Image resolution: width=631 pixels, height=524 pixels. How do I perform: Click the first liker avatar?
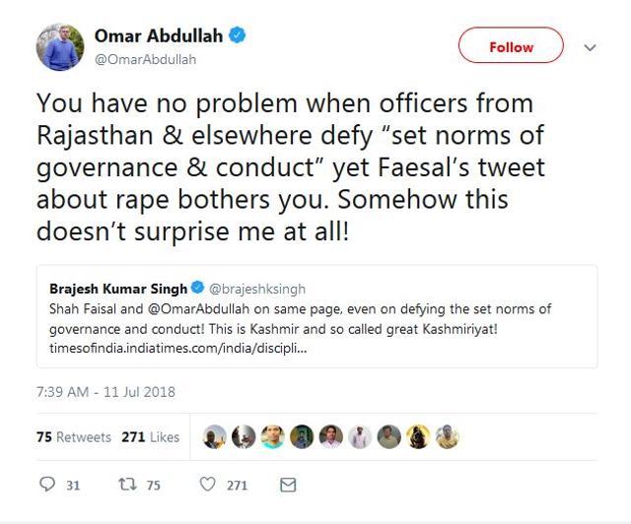point(215,436)
